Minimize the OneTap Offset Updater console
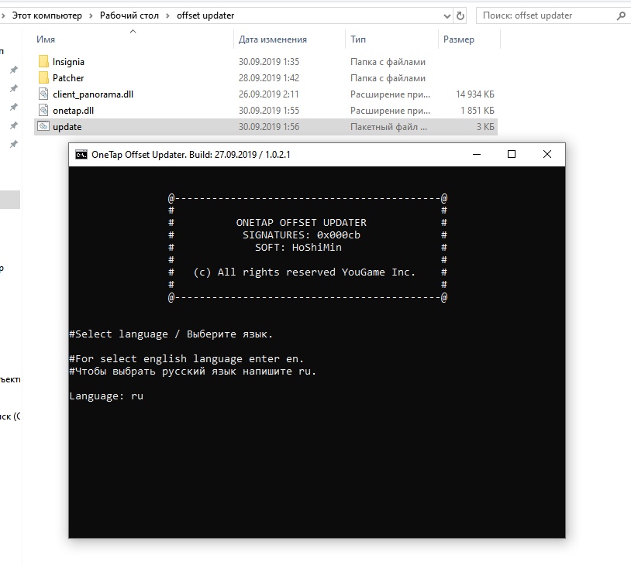The image size is (631, 565). coord(477,154)
